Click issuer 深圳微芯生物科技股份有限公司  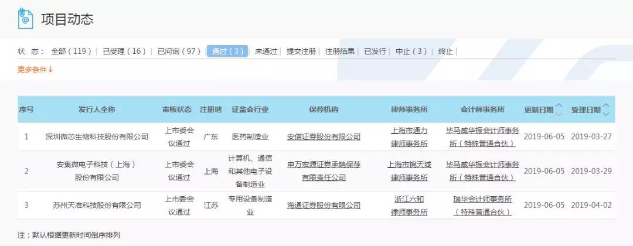[x=97, y=137]
